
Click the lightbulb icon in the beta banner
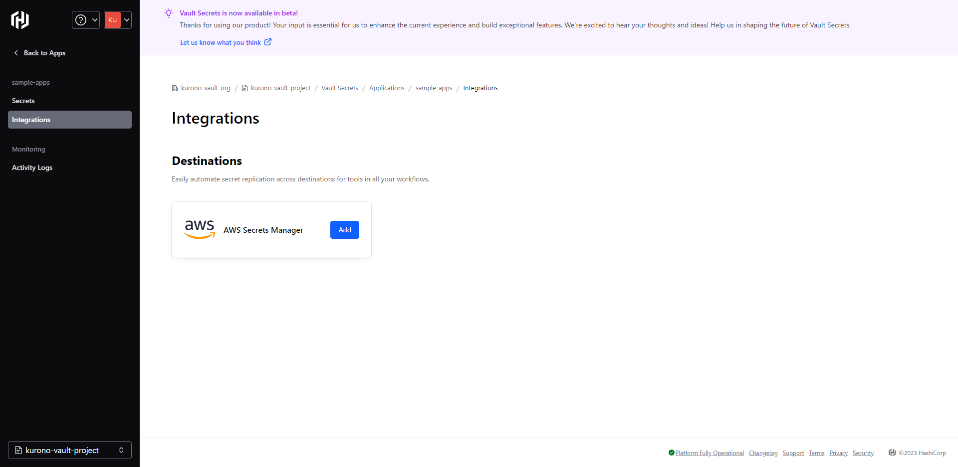point(169,13)
